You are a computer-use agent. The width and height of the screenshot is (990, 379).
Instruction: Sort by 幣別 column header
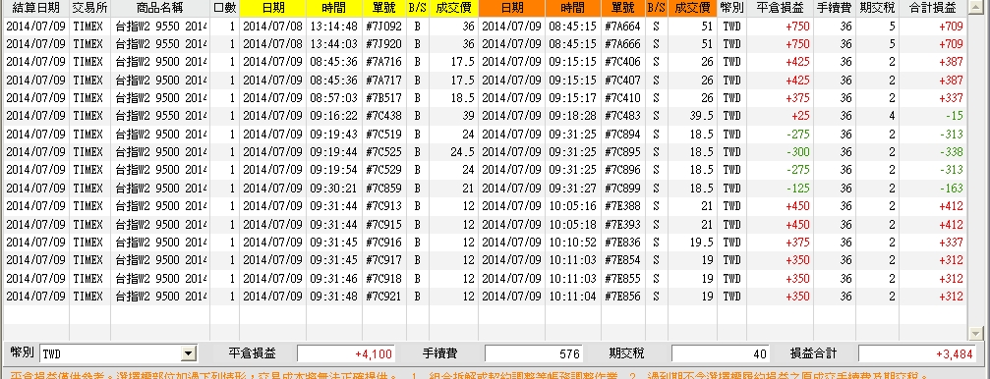pyautogui.click(x=731, y=8)
